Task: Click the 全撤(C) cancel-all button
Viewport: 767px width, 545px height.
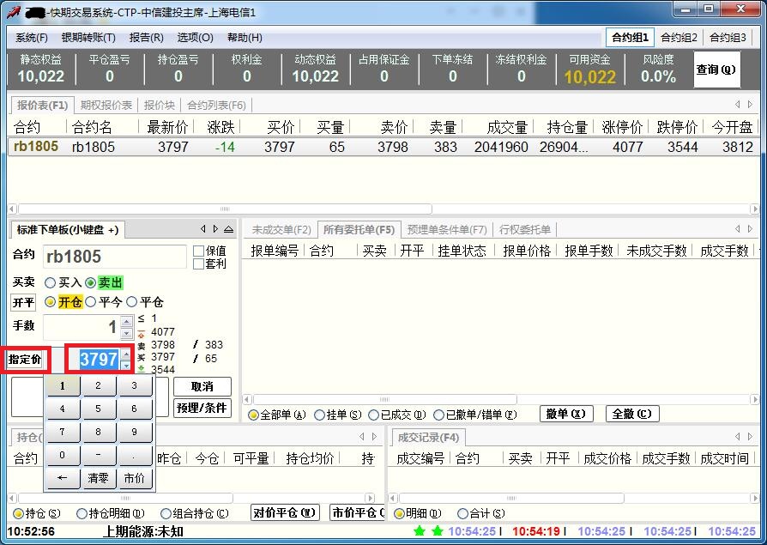Action: point(632,414)
